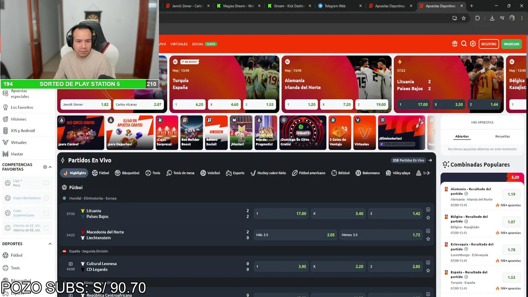The width and height of the screenshot is (528, 297).
Task: Select the Vóley-playa filter tab
Action: coord(398,173)
